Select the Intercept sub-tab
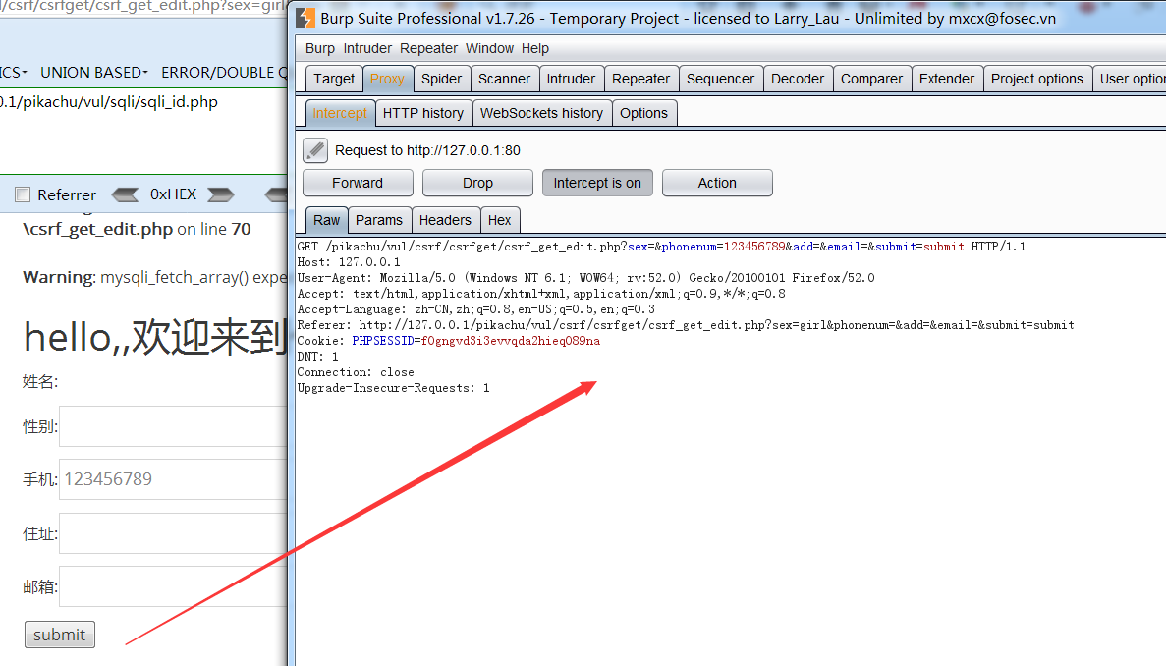Image resolution: width=1166 pixels, height=666 pixels. click(x=339, y=113)
